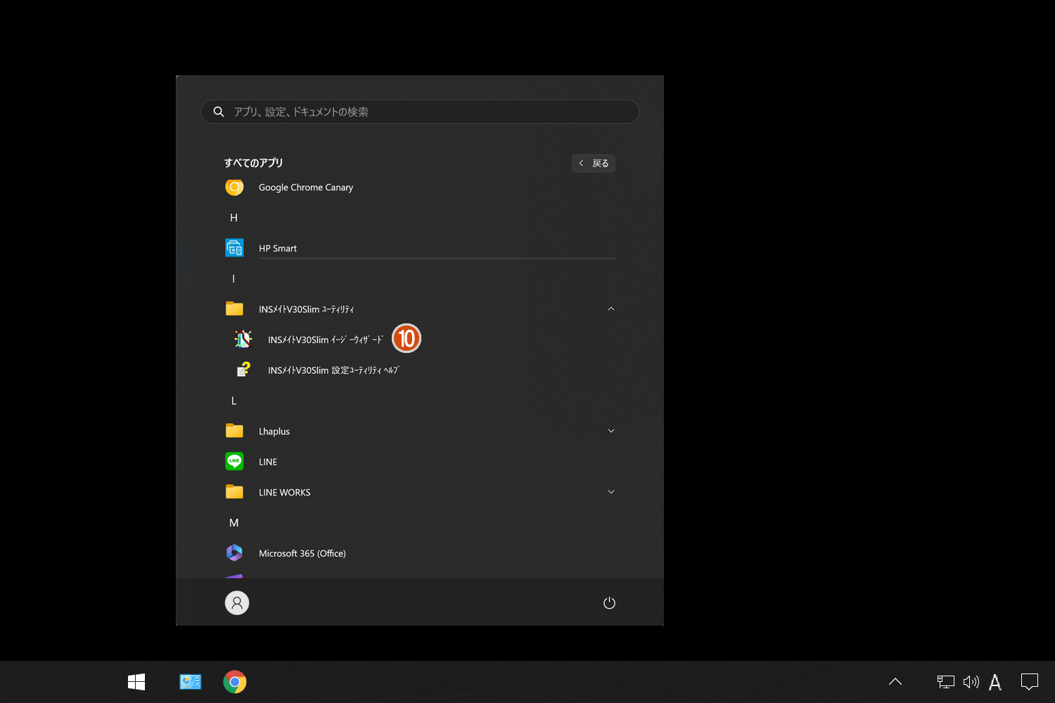Viewport: 1055px width, 703px height.
Task: Show hidden system tray icons
Action: coord(895,682)
